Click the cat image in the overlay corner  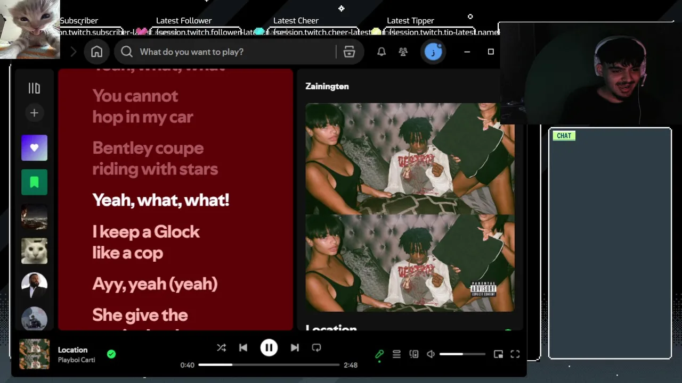tap(30, 29)
